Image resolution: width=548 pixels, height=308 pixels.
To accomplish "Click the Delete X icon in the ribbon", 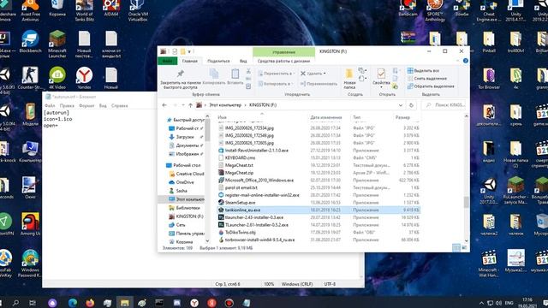I will tap(303, 74).
